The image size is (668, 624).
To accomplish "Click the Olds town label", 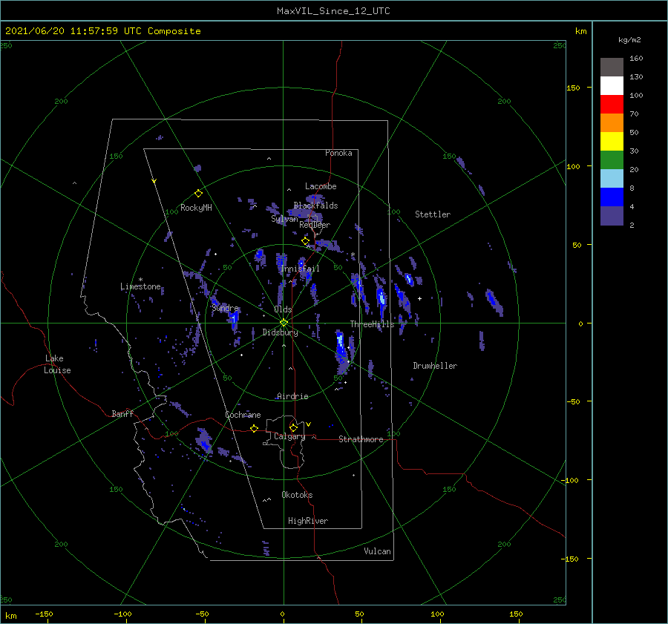I will 283,309.
